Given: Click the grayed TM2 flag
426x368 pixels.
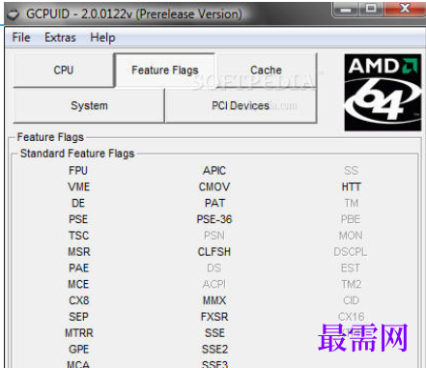Looking at the screenshot, I should [x=352, y=284].
